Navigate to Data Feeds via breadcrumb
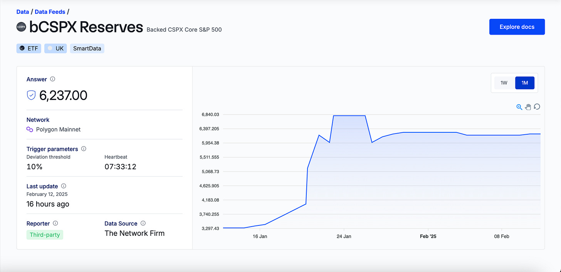The image size is (561, 272). pos(50,12)
